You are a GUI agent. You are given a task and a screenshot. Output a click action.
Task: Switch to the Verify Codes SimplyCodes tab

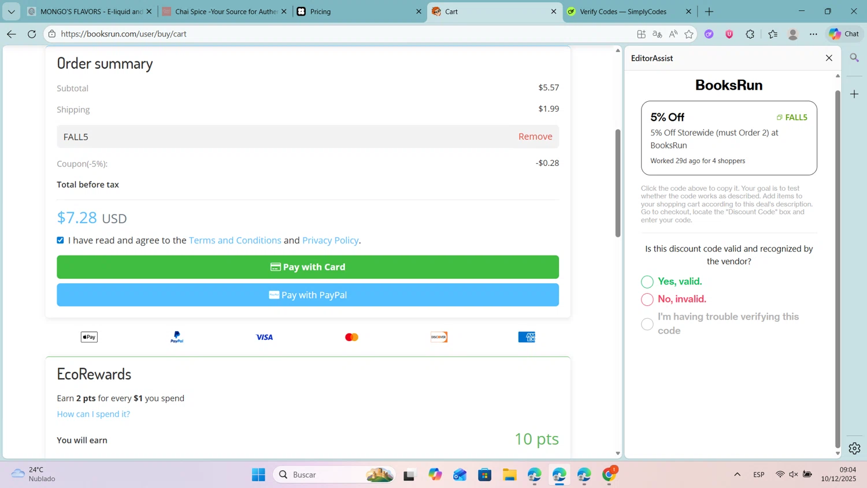[x=629, y=12]
